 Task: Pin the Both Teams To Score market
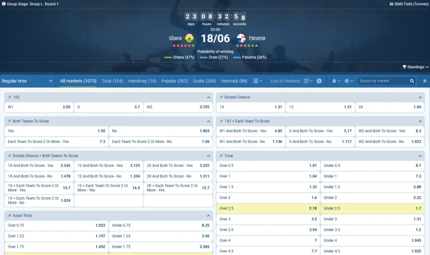point(9,121)
